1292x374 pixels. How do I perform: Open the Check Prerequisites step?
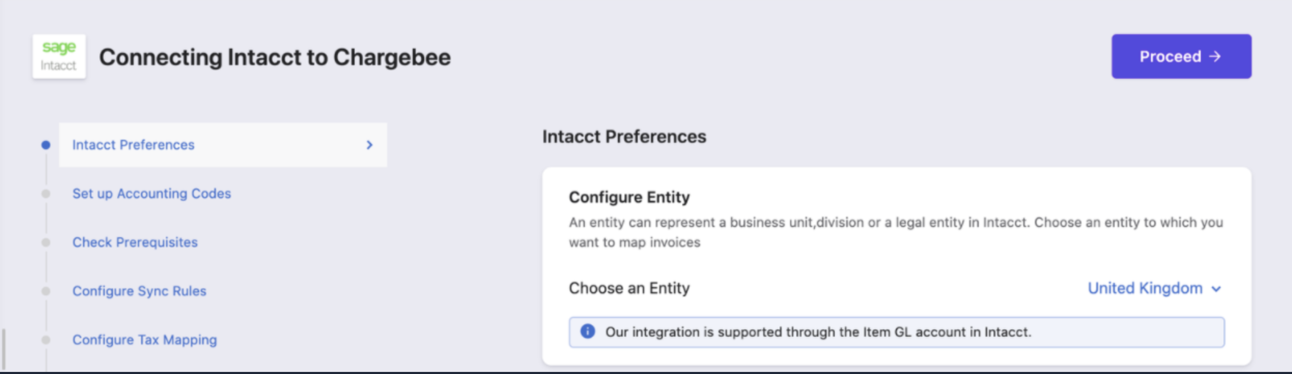[x=135, y=242]
